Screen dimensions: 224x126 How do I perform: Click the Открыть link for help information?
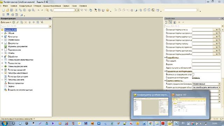pos(196,78)
